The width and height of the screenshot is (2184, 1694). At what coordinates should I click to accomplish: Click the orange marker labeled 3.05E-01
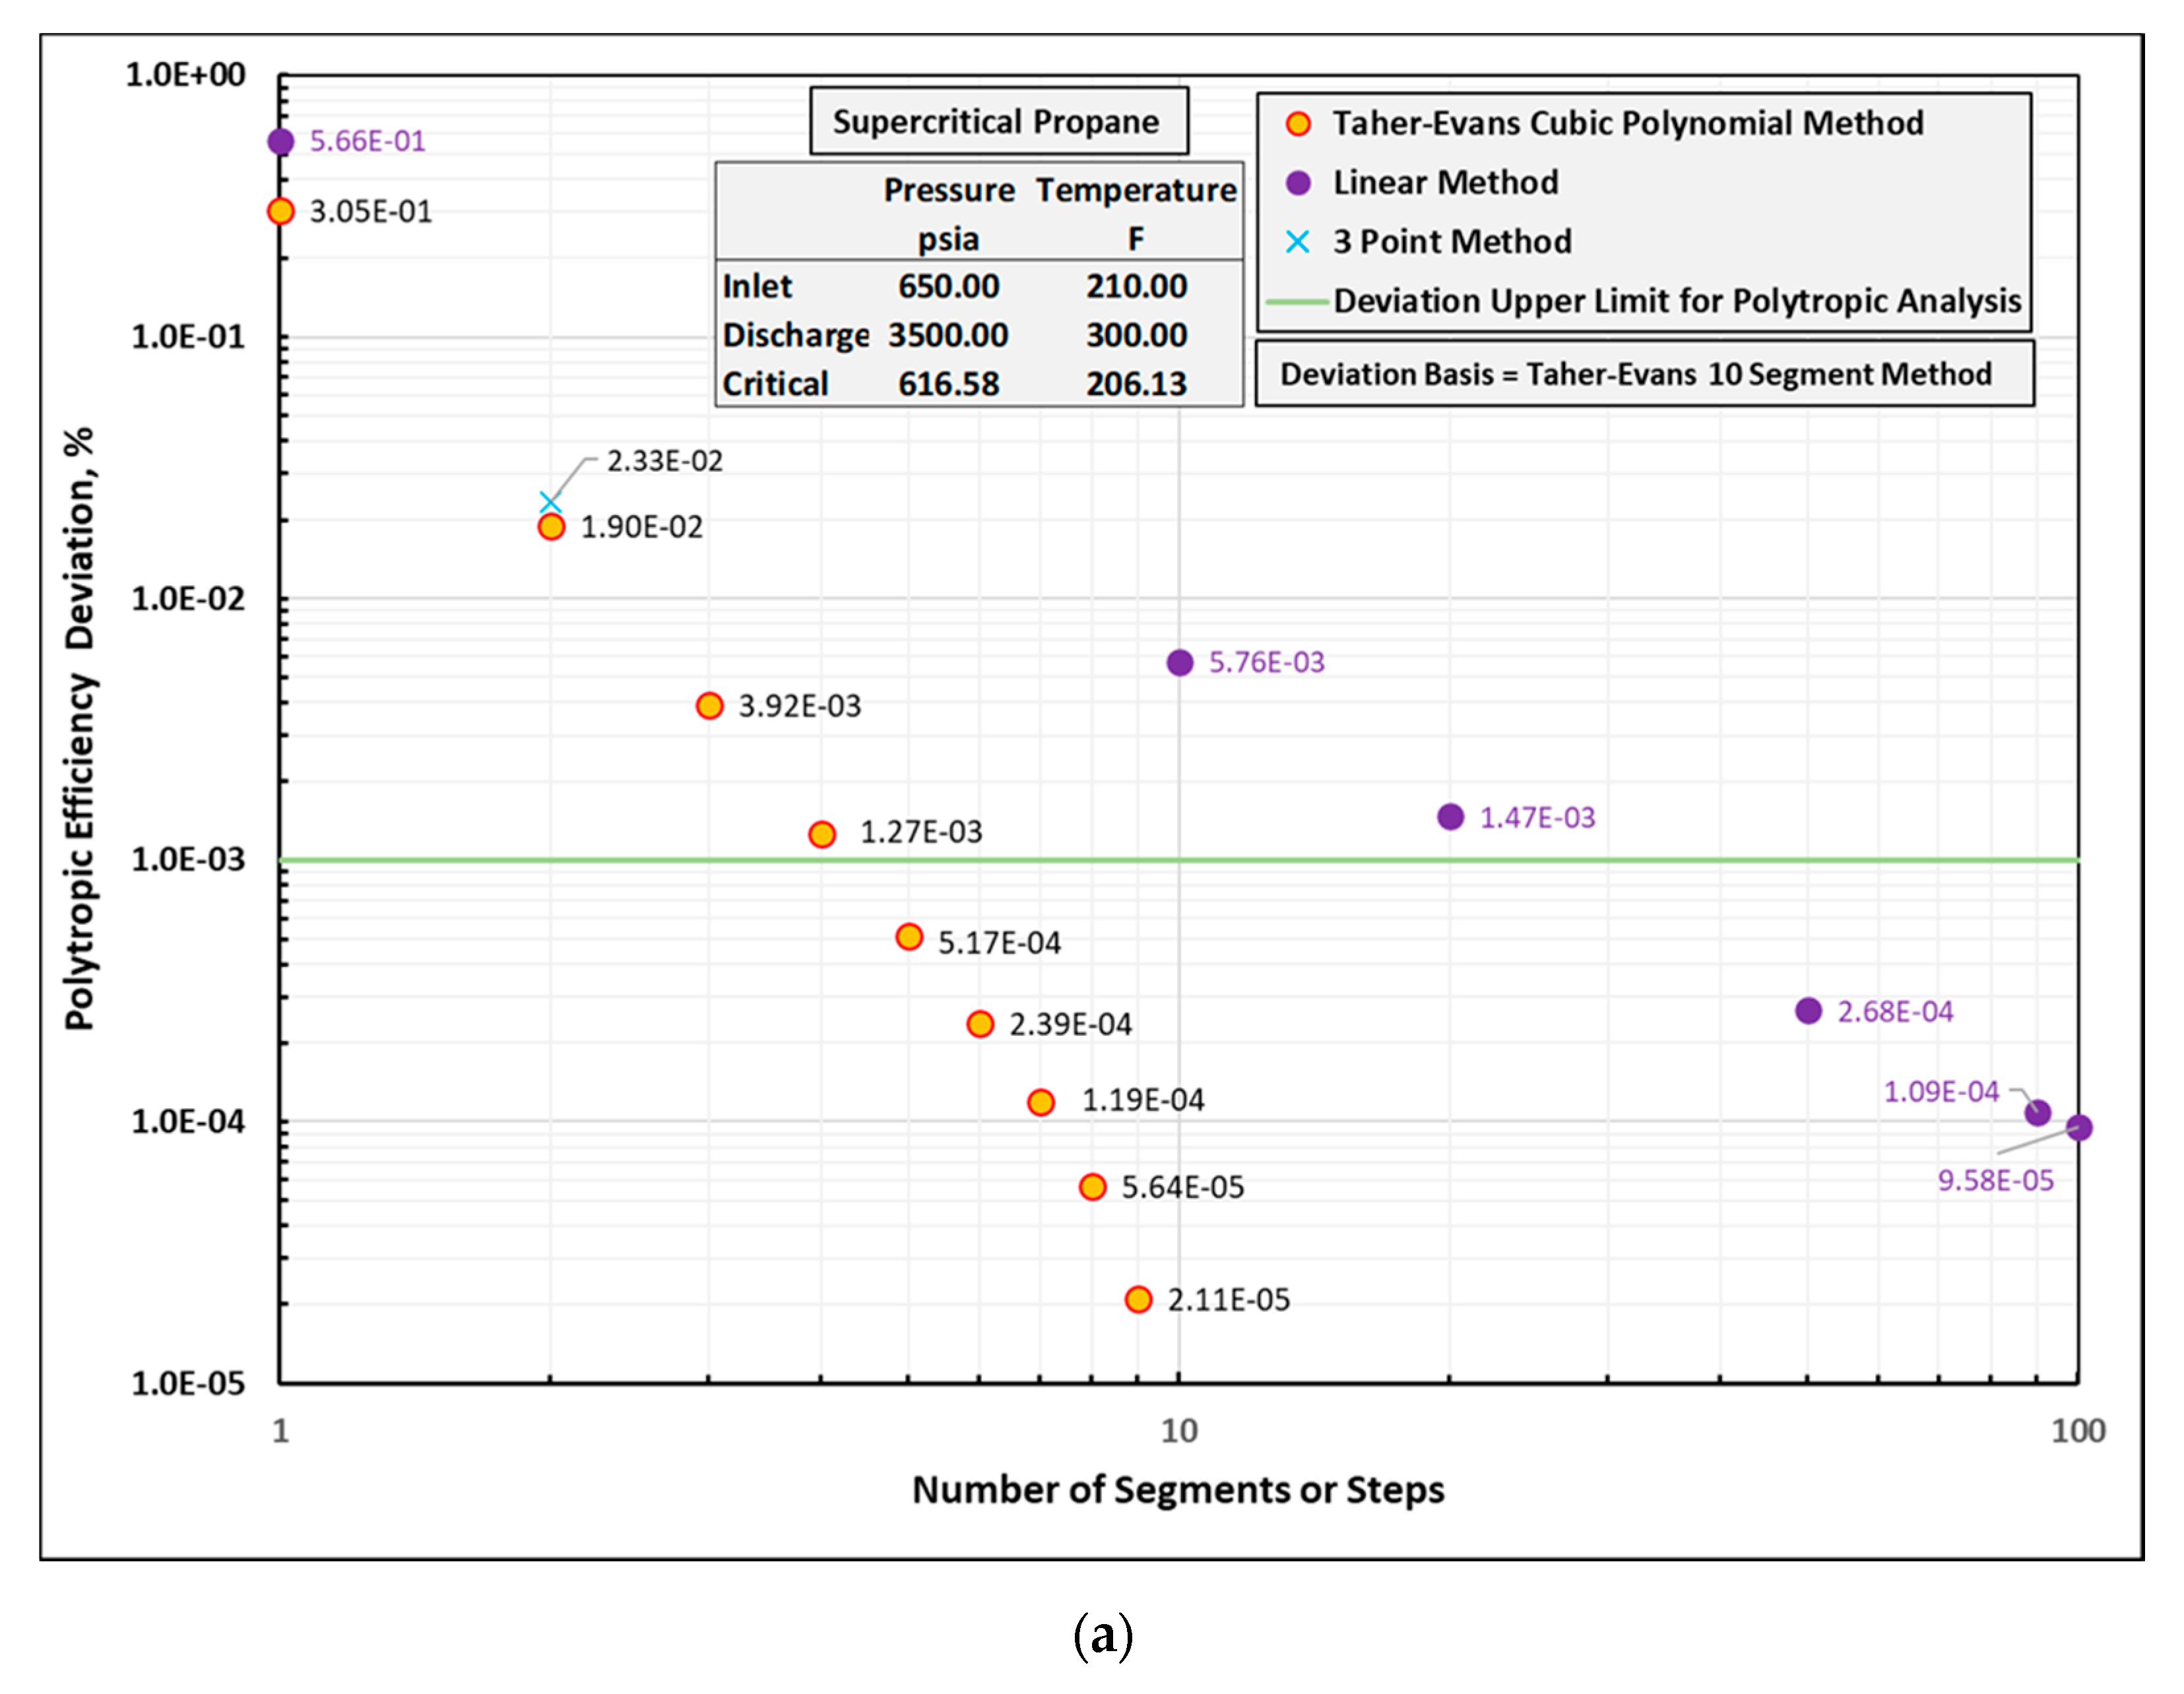coord(281,211)
